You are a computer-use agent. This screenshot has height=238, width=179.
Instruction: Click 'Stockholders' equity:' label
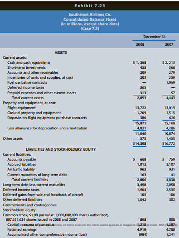[19, 210]
